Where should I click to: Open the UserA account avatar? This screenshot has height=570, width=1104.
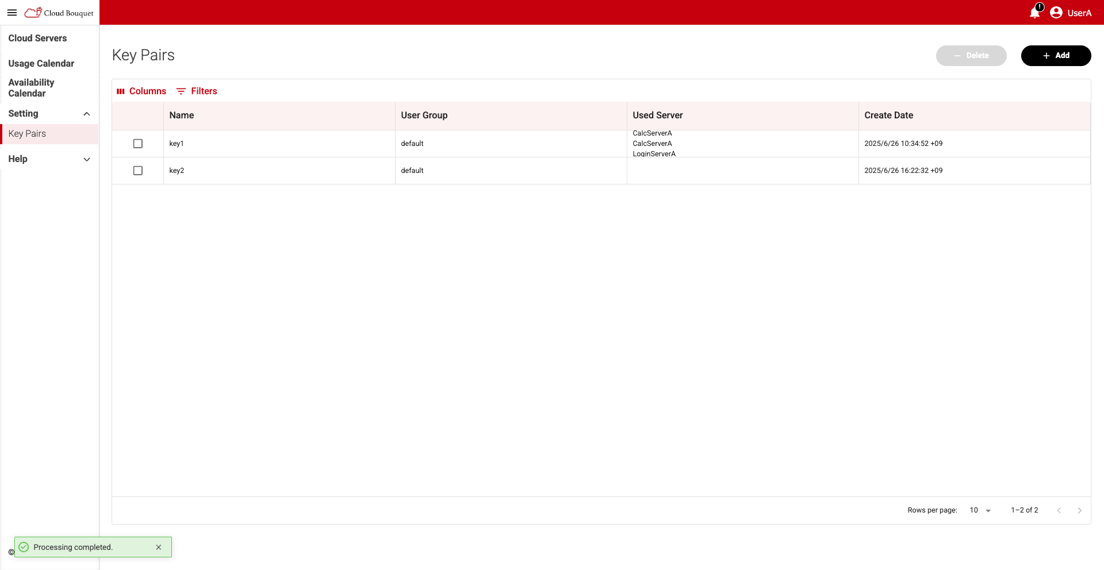coord(1056,13)
